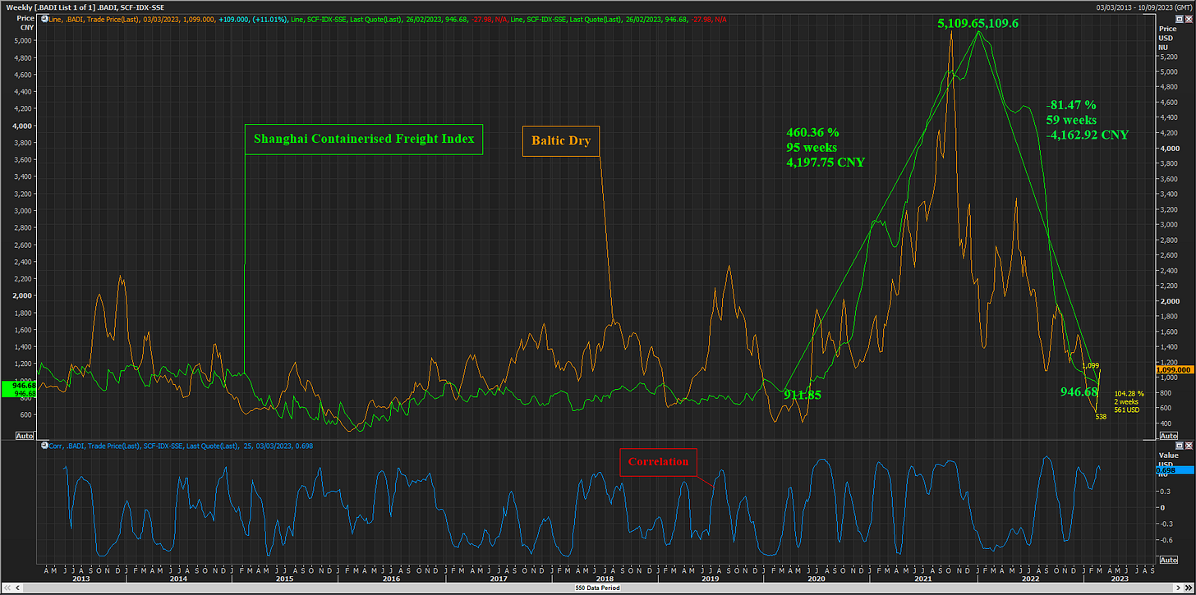Click the '4,197.75 CNY' annotation line
This screenshot has width=1196, height=595.
tap(826, 162)
